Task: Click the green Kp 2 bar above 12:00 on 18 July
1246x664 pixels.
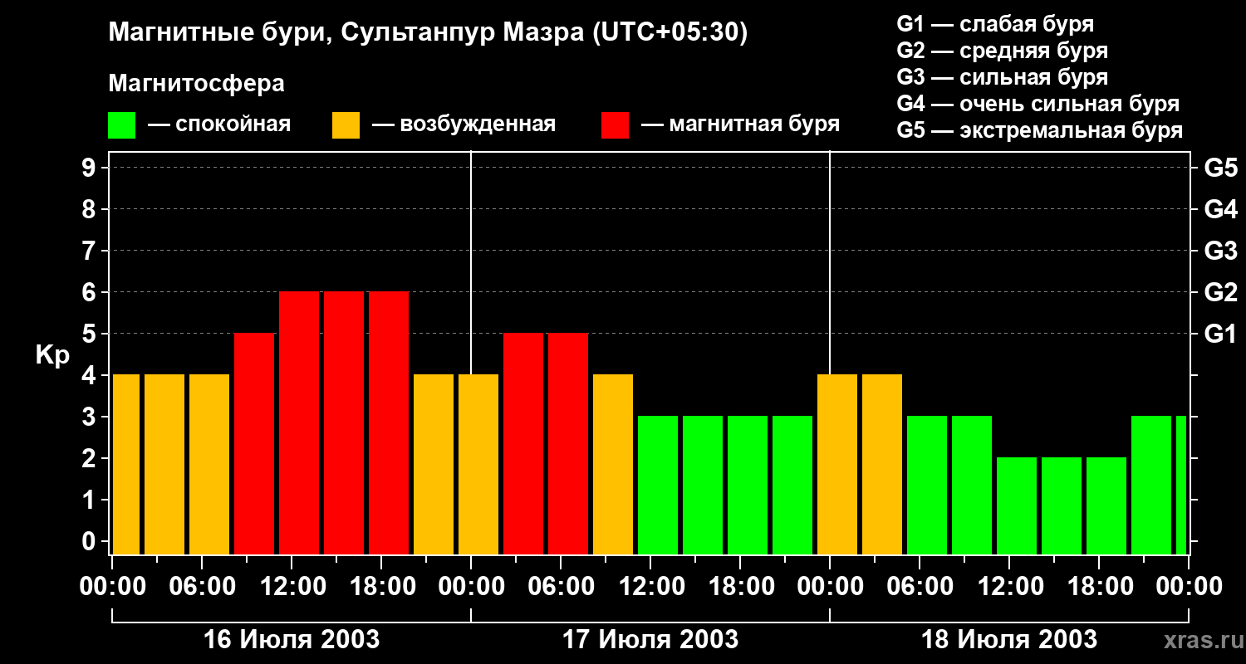Action: (1017, 506)
